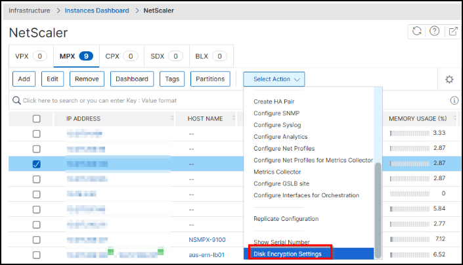Viewport: 463px width, 265px height.
Task: Sort by IP Address column arrows
Action: [175, 118]
